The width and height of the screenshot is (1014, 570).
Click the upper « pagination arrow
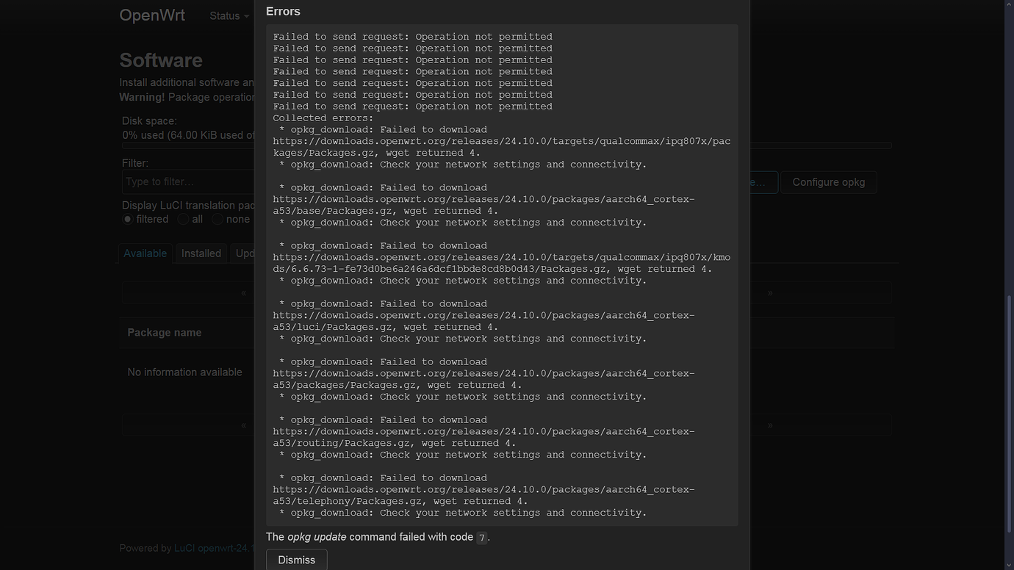(243, 292)
